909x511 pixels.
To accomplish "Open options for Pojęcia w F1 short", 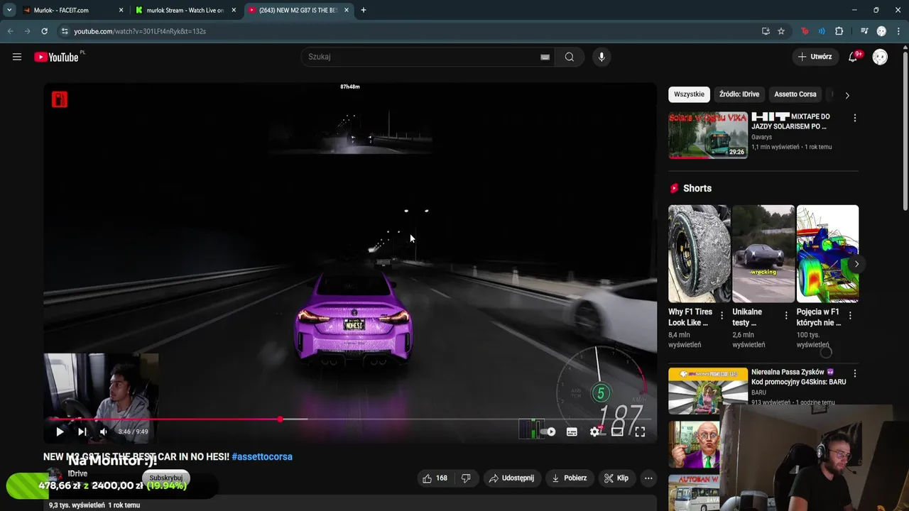I will [850, 315].
